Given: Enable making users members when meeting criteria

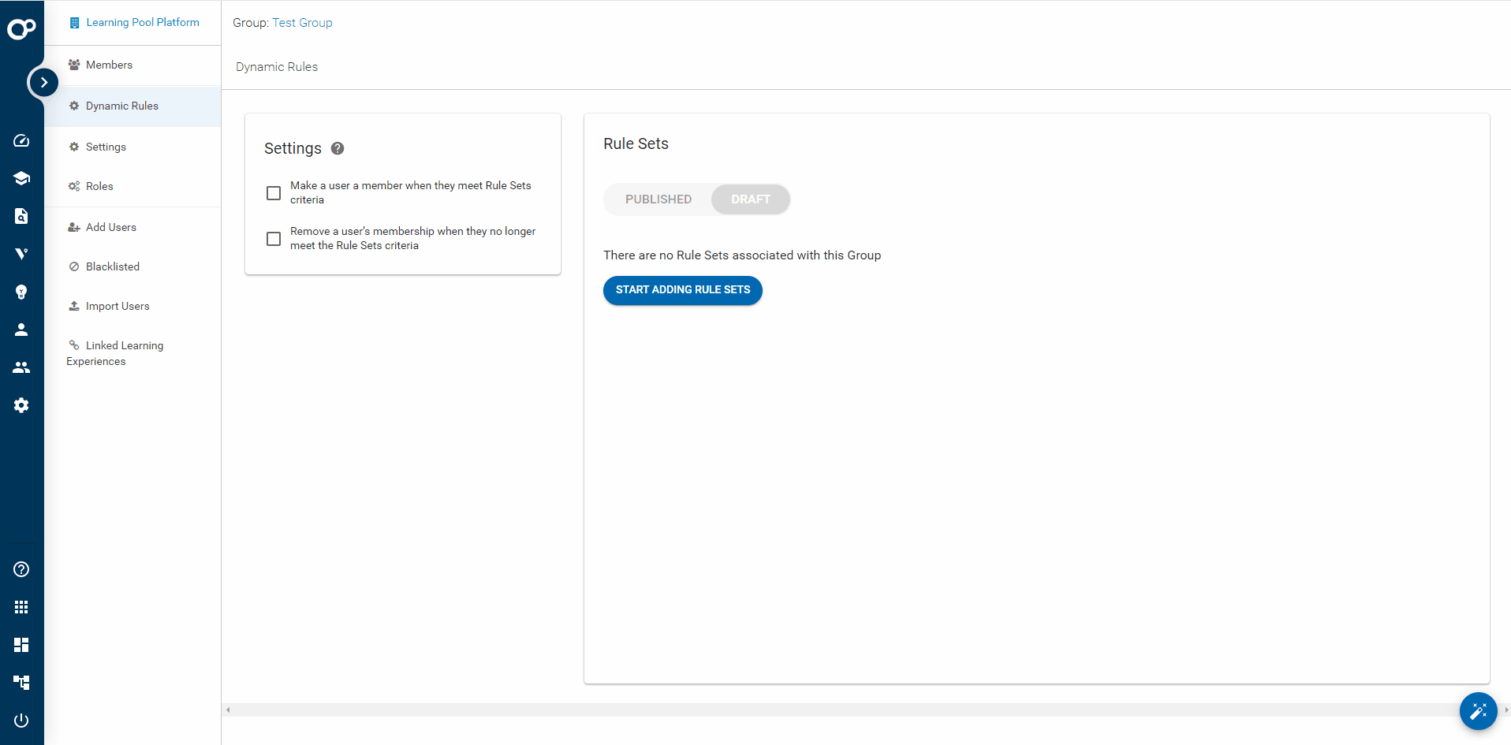Looking at the screenshot, I should click(274, 192).
